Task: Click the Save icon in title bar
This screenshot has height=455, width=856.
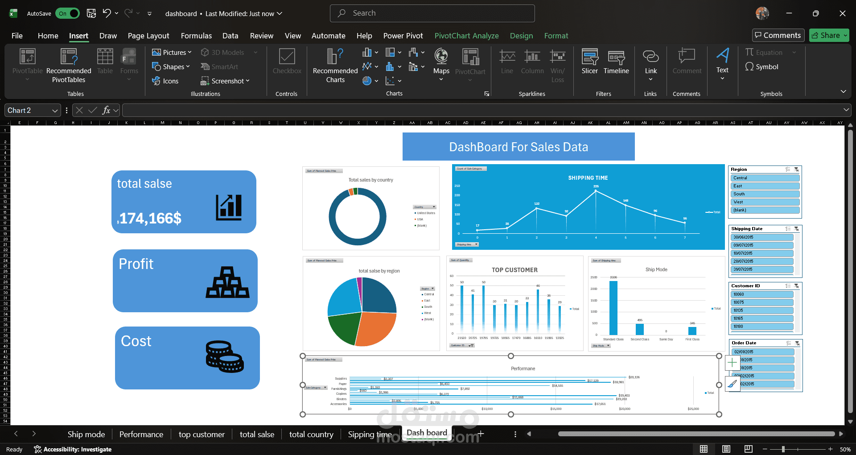Action: [x=91, y=13]
